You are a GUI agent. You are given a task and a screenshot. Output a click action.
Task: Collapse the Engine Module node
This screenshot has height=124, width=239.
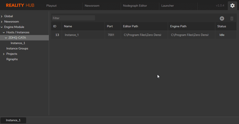(x=2, y=27)
